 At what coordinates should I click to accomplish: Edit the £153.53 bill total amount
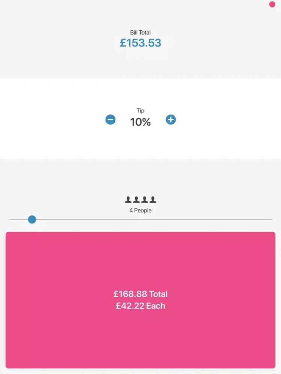pyautogui.click(x=140, y=43)
